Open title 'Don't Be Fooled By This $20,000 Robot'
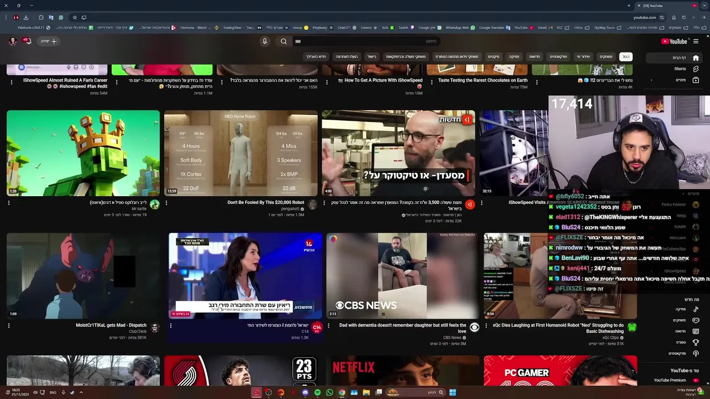710x399 pixels. pyautogui.click(x=266, y=202)
